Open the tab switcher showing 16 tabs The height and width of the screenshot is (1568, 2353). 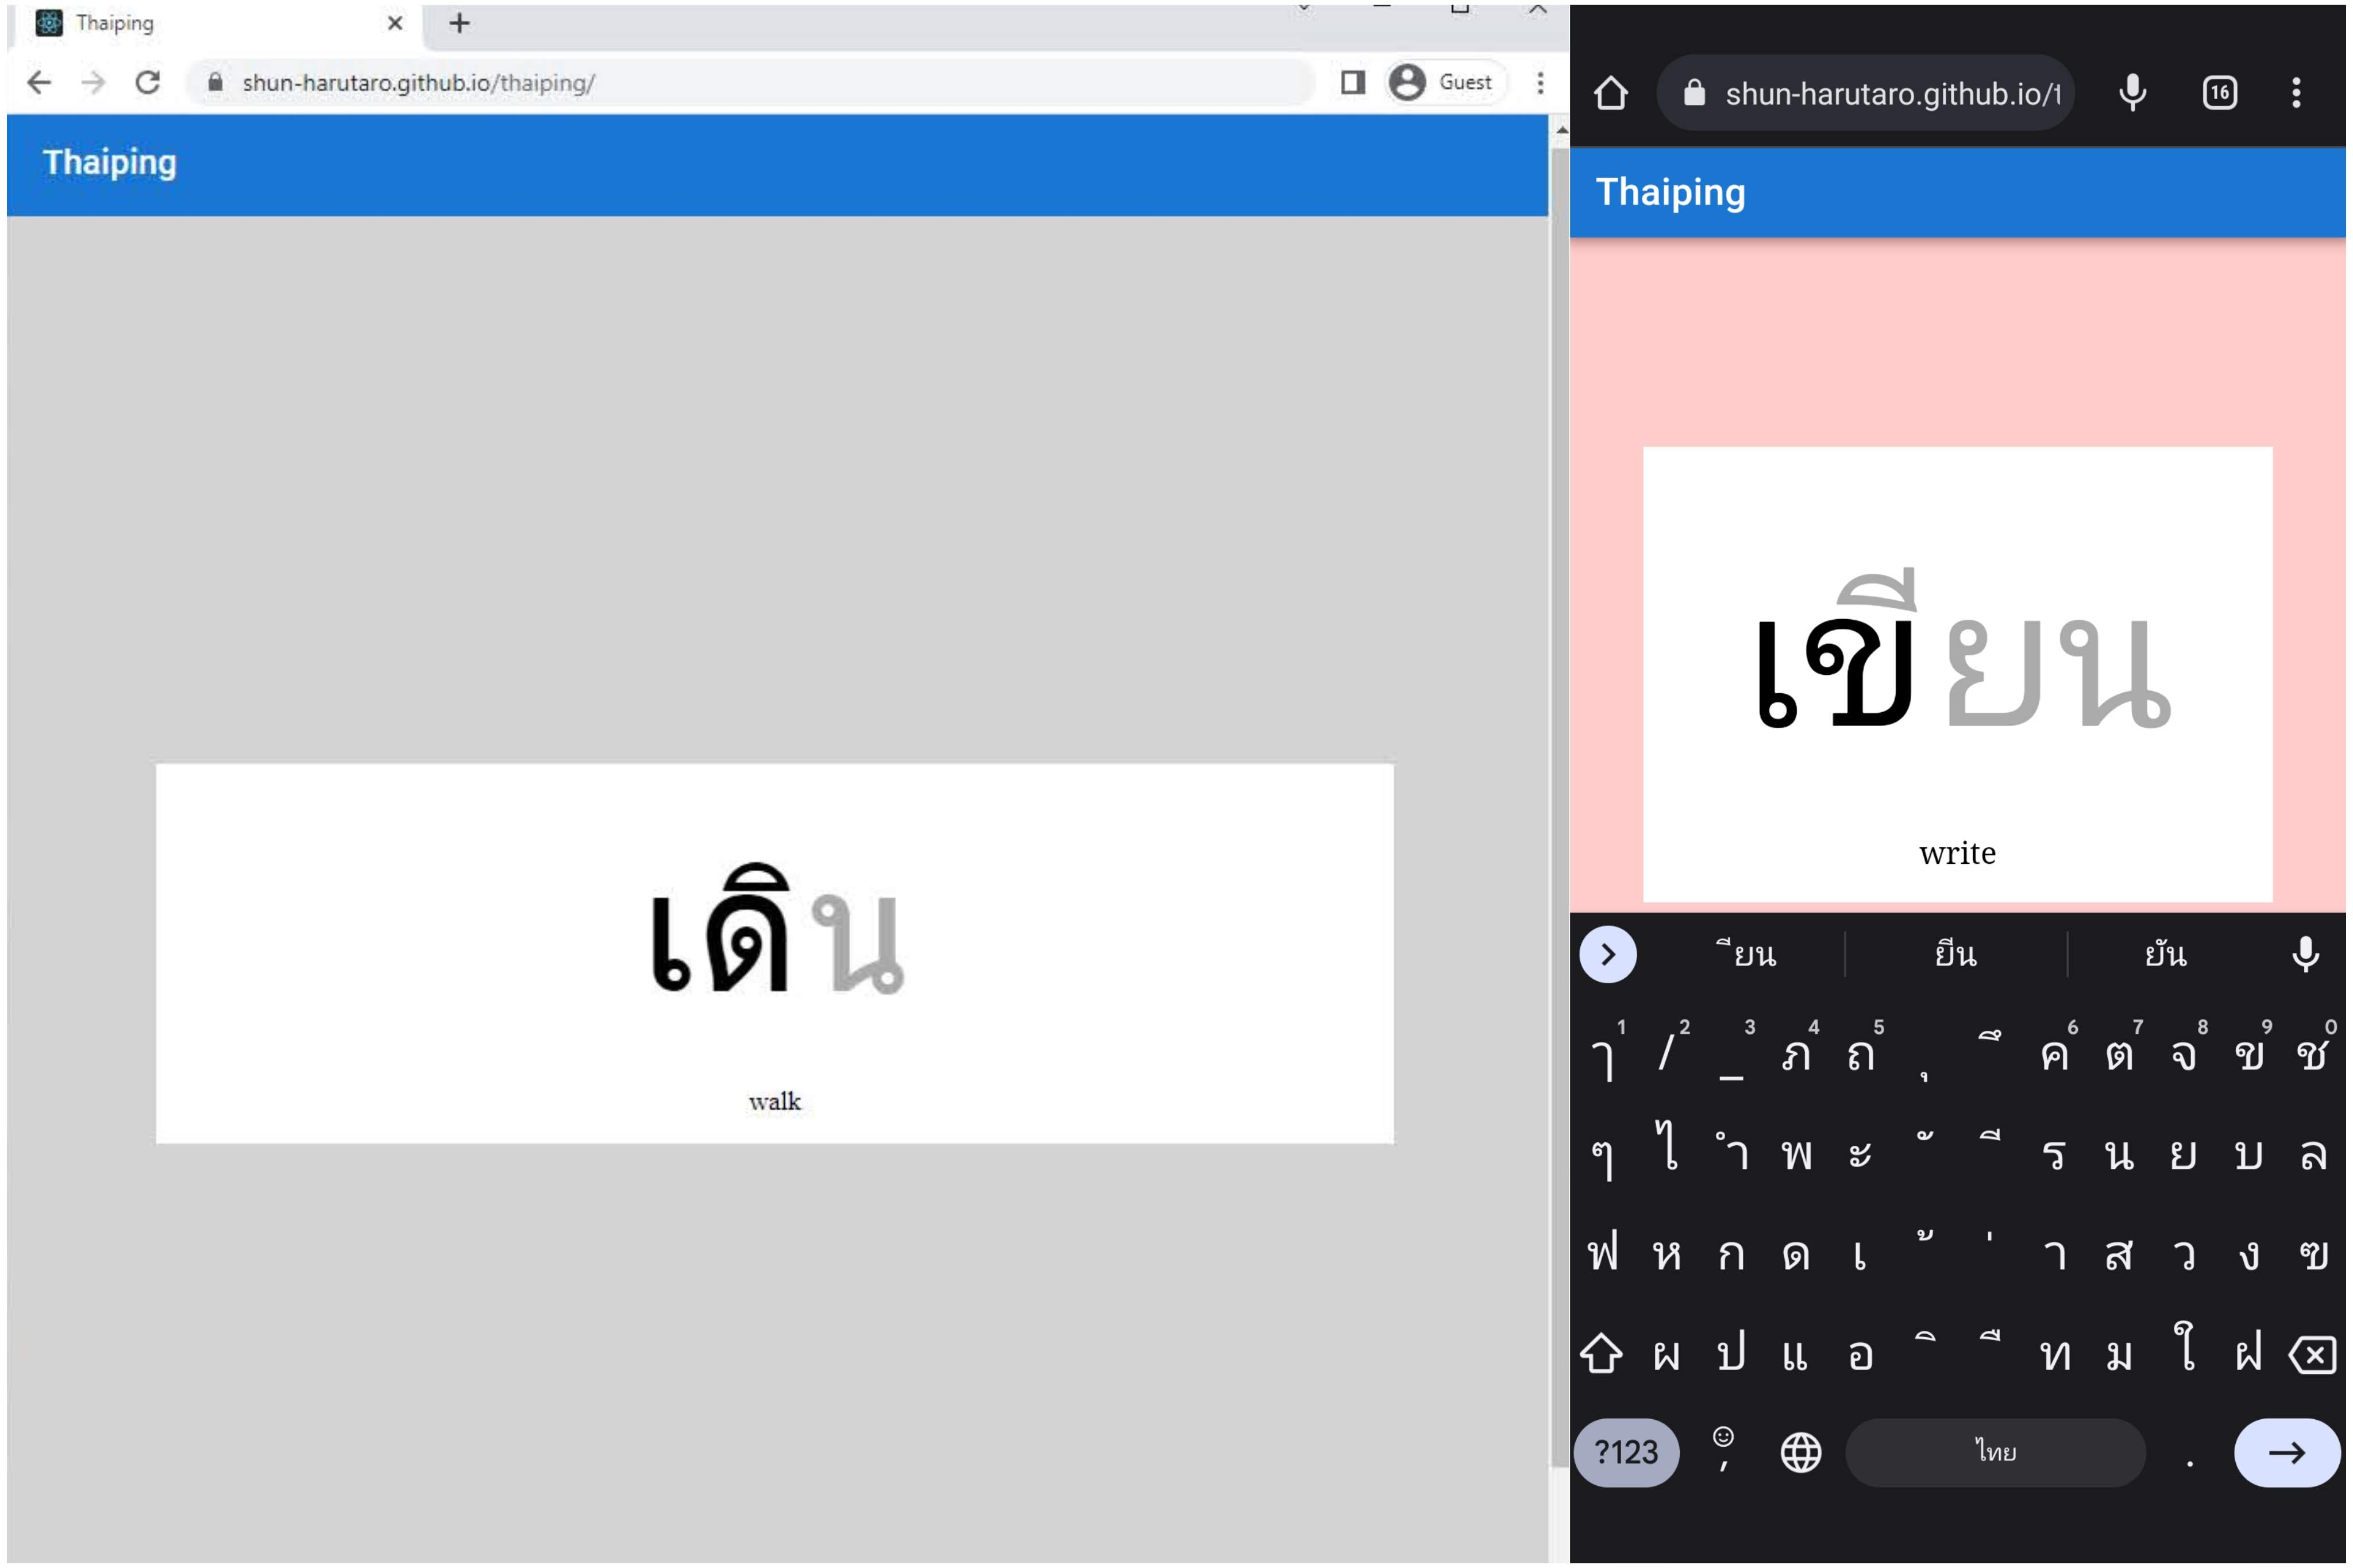click(x=2220, y=92)
